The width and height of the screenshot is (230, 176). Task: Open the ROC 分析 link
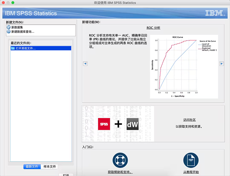[153, 28]
